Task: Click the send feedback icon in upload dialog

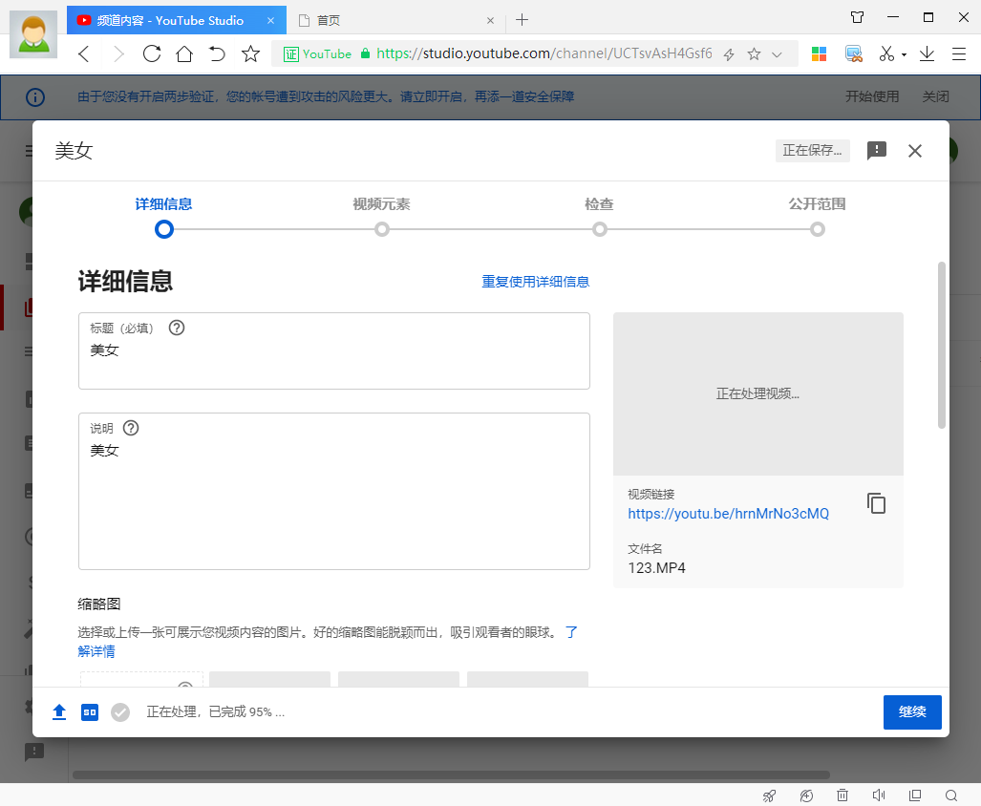Action: 877,151
